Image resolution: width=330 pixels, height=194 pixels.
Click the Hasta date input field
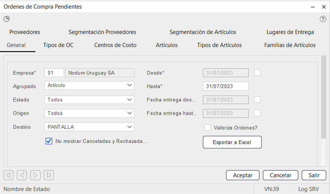(226, 86)
